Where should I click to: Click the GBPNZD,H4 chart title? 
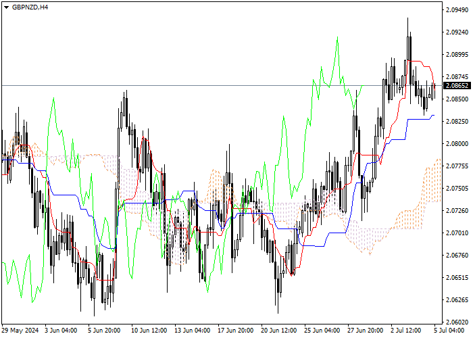click(x=30, y=7)
